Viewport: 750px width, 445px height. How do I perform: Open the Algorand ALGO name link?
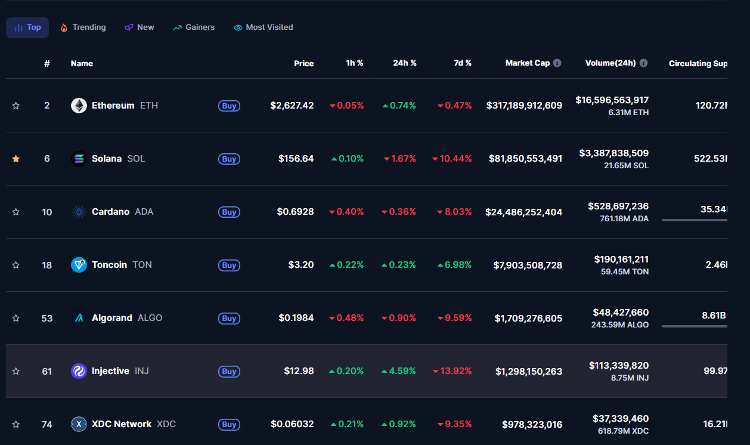pyautogui.click(x=127, y=318)
